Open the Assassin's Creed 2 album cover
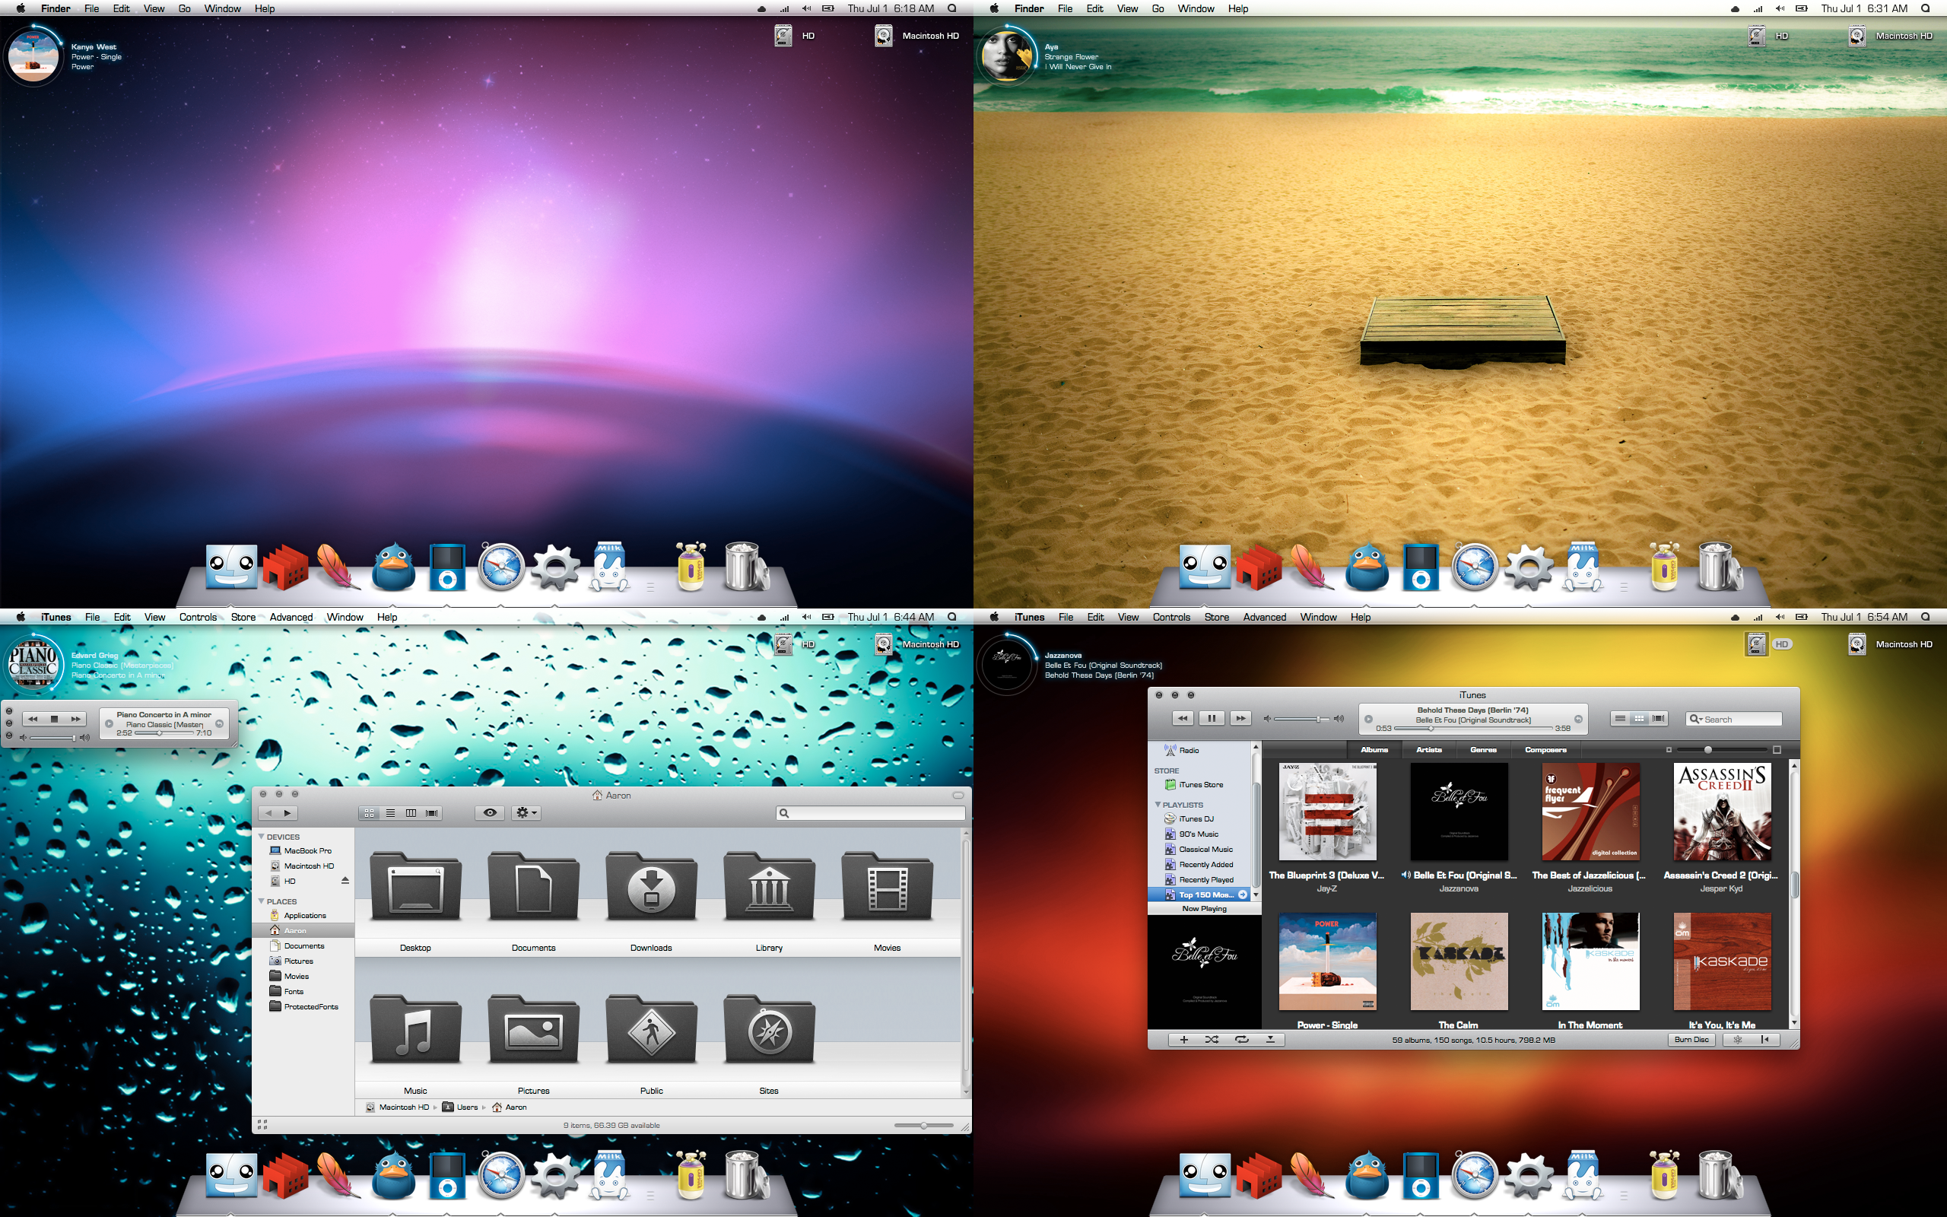 coord(1722,812)
